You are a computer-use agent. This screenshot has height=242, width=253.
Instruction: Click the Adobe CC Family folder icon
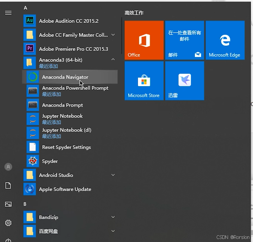30,35
